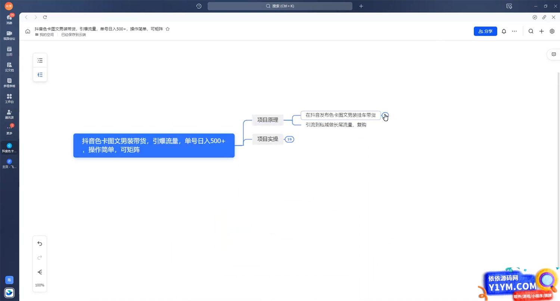Open 多维表格 in the sidebar
Viewport: 560px width, 301px height.
(x=9, y=83)
